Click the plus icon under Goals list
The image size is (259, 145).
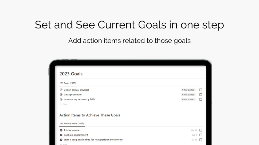click(61, 104)
